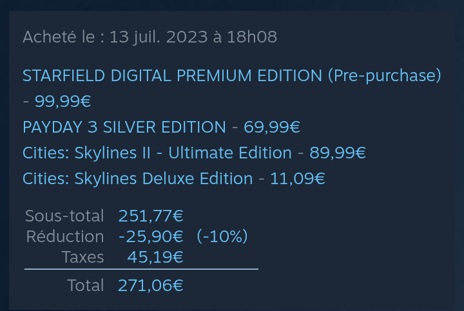Select the 271,06€ total amount
Image resolution: width=464 pixels, height=311 pixels.
tap(151, 285)
